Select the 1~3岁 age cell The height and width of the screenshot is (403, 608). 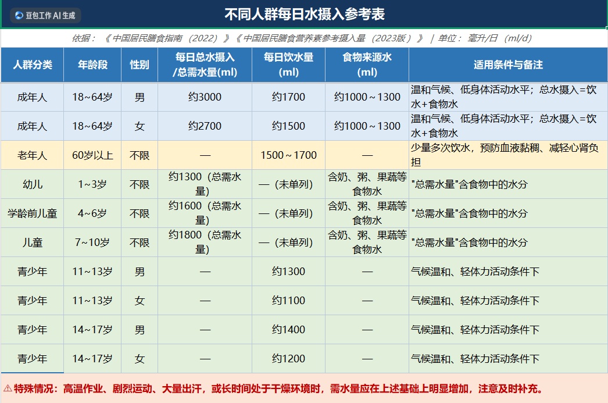click(92, 184)
